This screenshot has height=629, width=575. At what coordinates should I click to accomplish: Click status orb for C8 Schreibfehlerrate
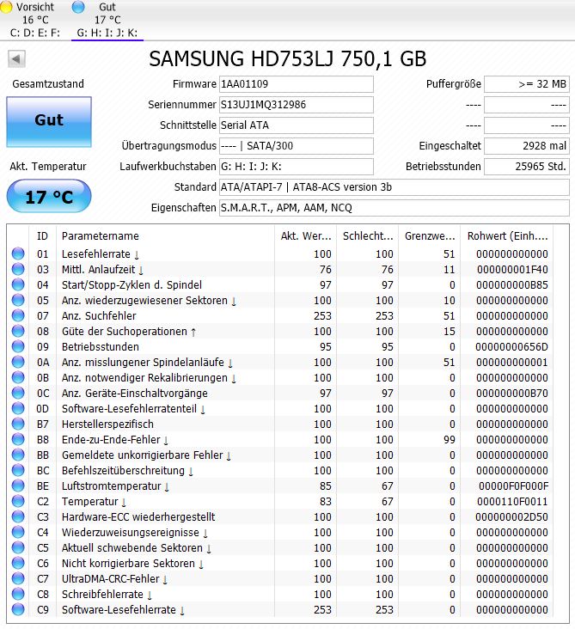click(x=18, y=594)
